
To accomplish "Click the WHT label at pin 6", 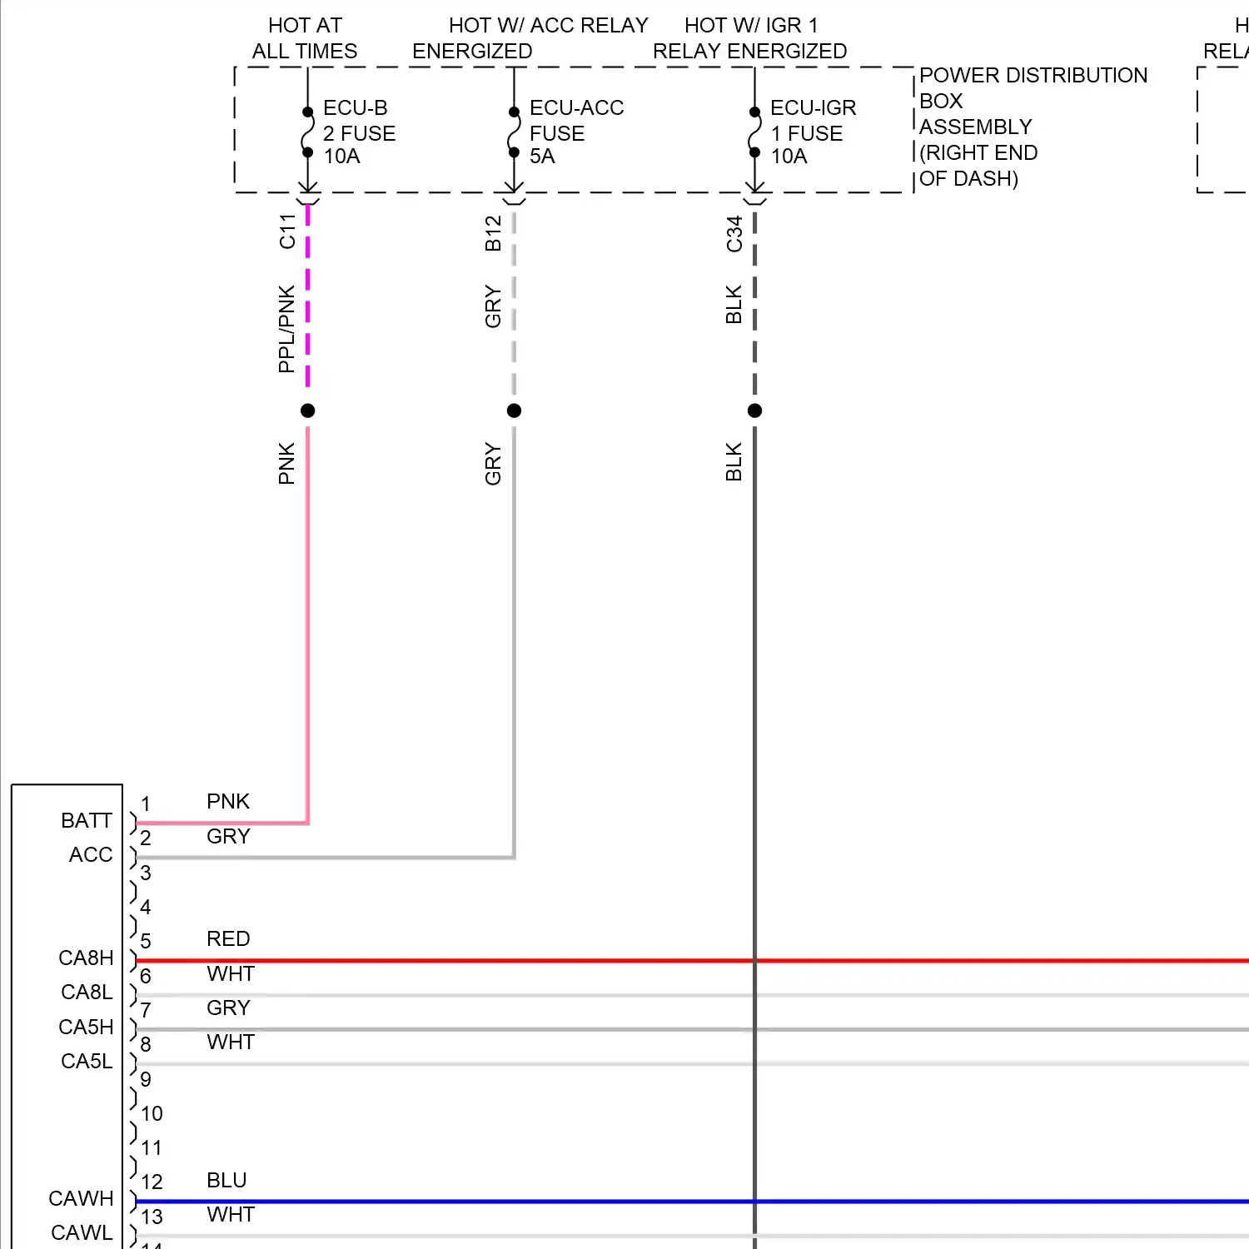I will point(231,974).
